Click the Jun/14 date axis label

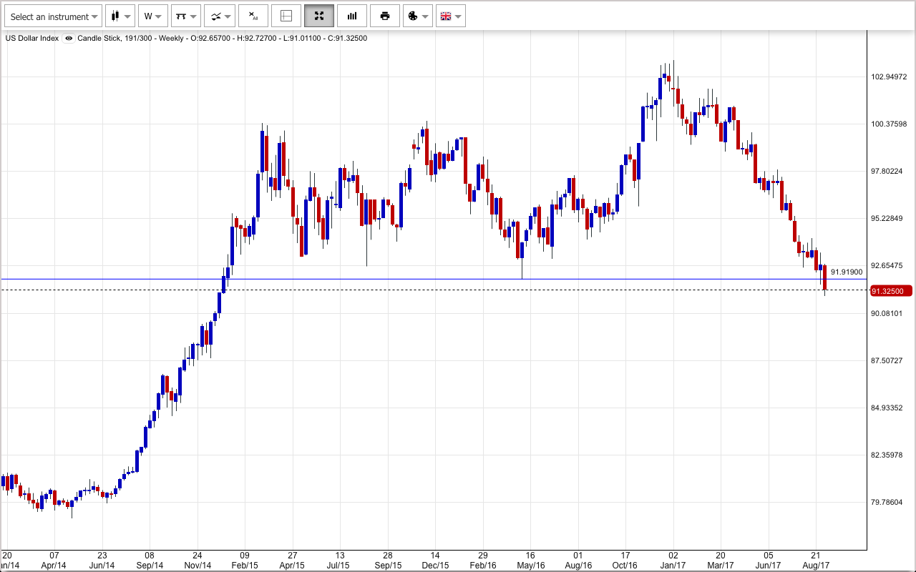[102, 566]
